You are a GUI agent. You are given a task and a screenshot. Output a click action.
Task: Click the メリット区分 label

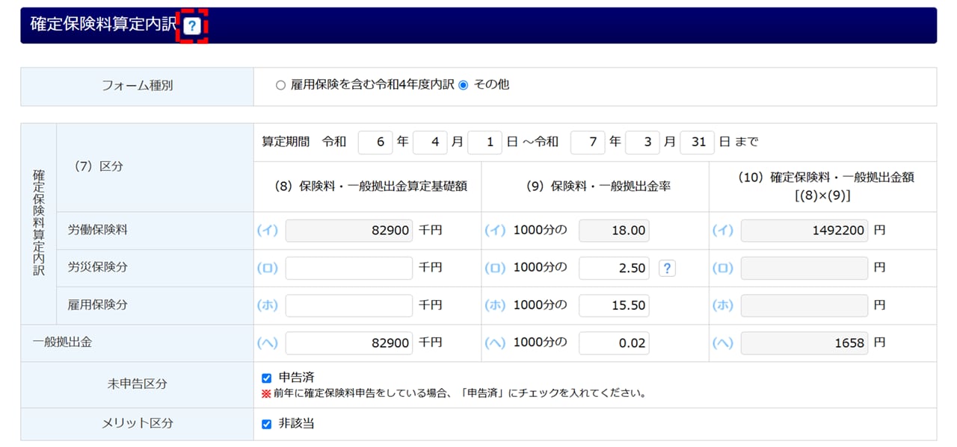coord(137,423)
